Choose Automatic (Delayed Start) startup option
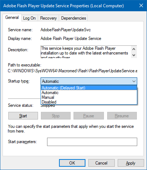Screen dimensions: 147x170 (89, 88)
